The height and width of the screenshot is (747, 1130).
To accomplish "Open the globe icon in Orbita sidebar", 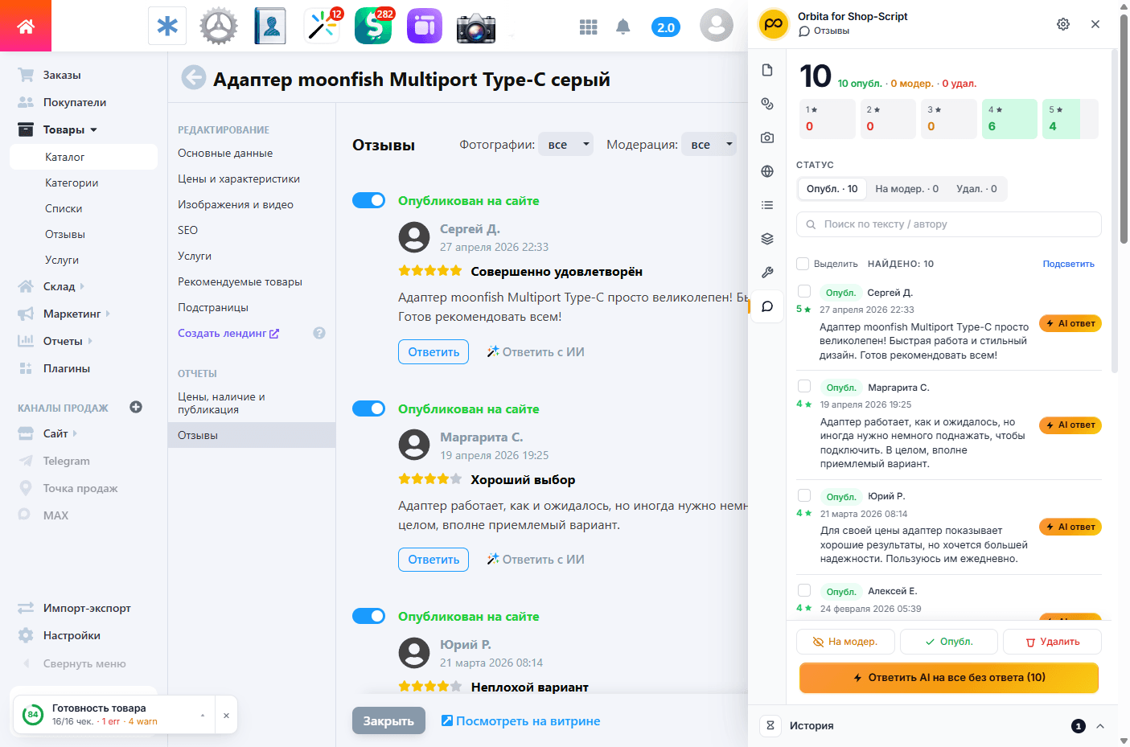I will tap(767, 171).
